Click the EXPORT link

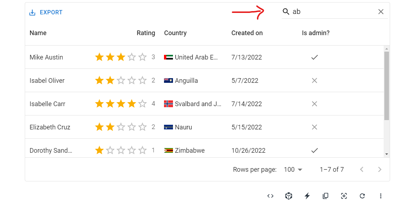point(50,12)
